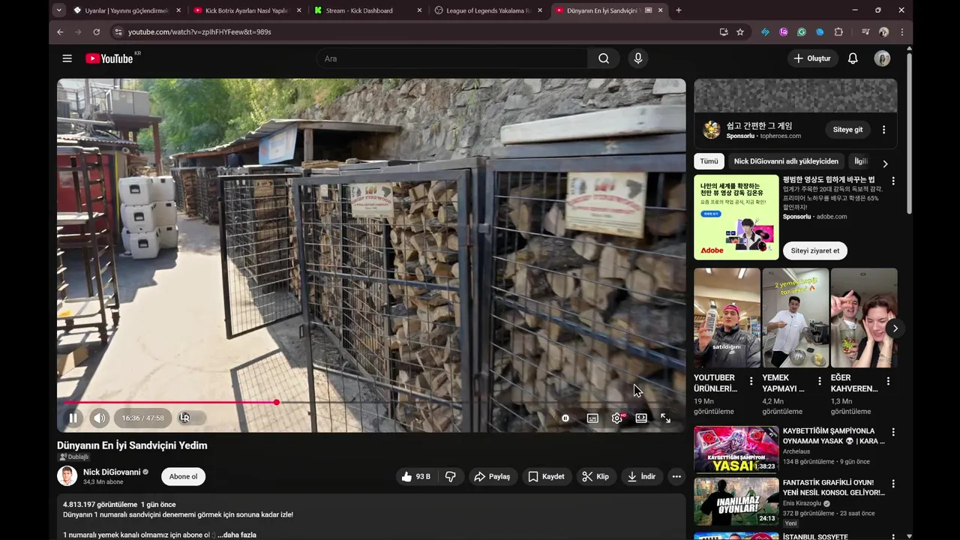Select the partially visible İlgili chip
This screenshot has width=960, height=540.
860,161
